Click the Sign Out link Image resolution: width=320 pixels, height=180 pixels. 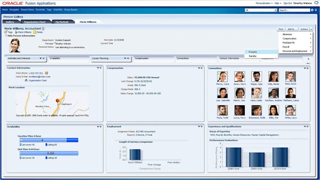(x=288, y=3)
